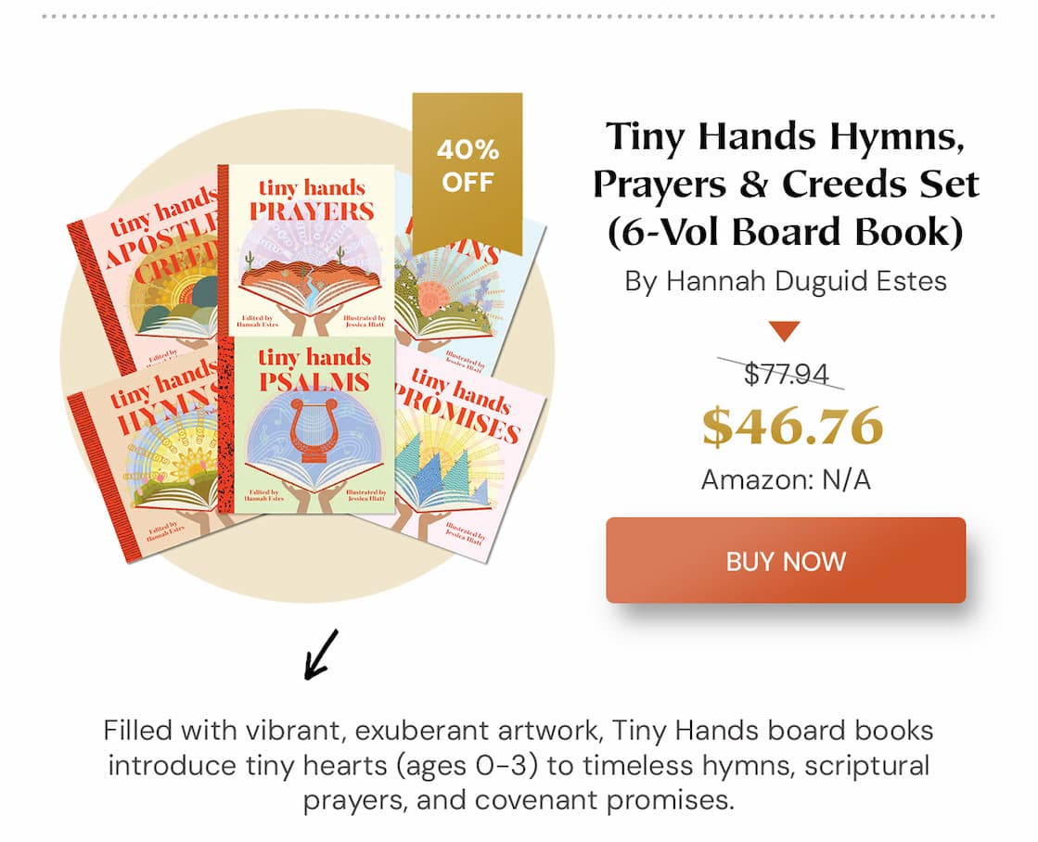Image resolution: width=1038 pixels, height=842 pixels.
Task: Select the Tiny Hands Psalms book cover
Action: (306, 425)
